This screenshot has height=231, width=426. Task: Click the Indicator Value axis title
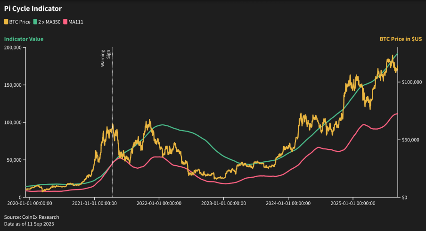tap(24, 39)
